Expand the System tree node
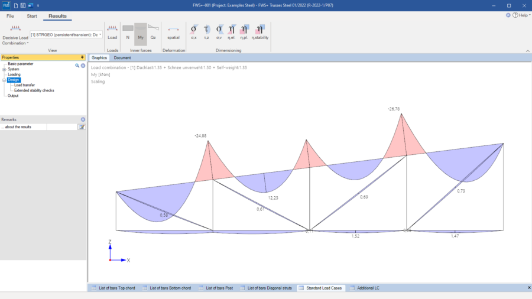Viewport: 532px width, 299px height. pos(4,69)
